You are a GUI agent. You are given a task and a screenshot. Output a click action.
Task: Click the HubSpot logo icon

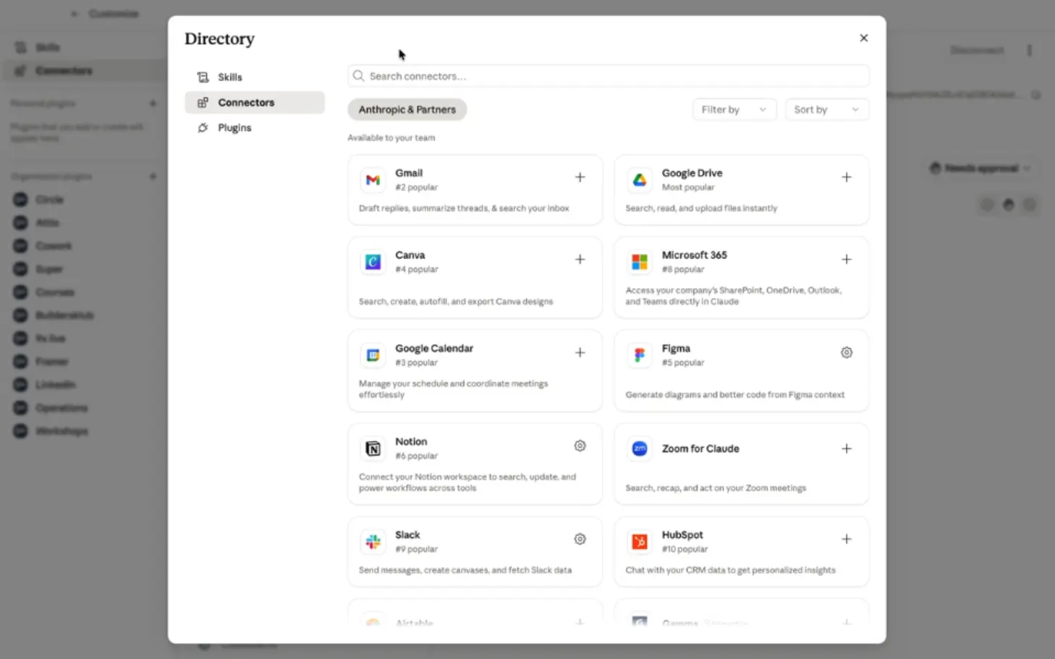point(639,541)
